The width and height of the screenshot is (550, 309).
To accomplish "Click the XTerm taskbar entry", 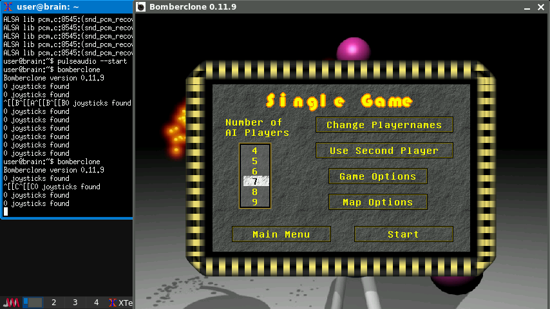I will tap(120, 302).
